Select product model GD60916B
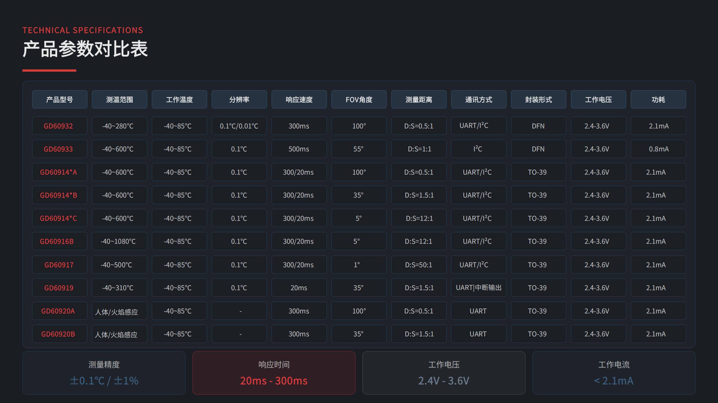 [x=59, y=241]
